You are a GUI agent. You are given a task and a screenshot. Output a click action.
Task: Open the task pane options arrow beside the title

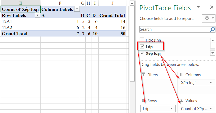point(198,7)
